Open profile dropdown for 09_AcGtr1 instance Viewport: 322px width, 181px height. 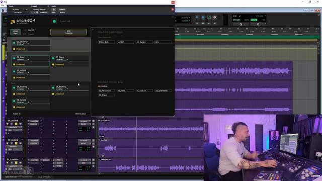[x=28, y=102]
